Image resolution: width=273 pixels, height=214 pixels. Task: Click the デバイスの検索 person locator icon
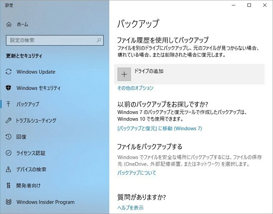point(9,169)
